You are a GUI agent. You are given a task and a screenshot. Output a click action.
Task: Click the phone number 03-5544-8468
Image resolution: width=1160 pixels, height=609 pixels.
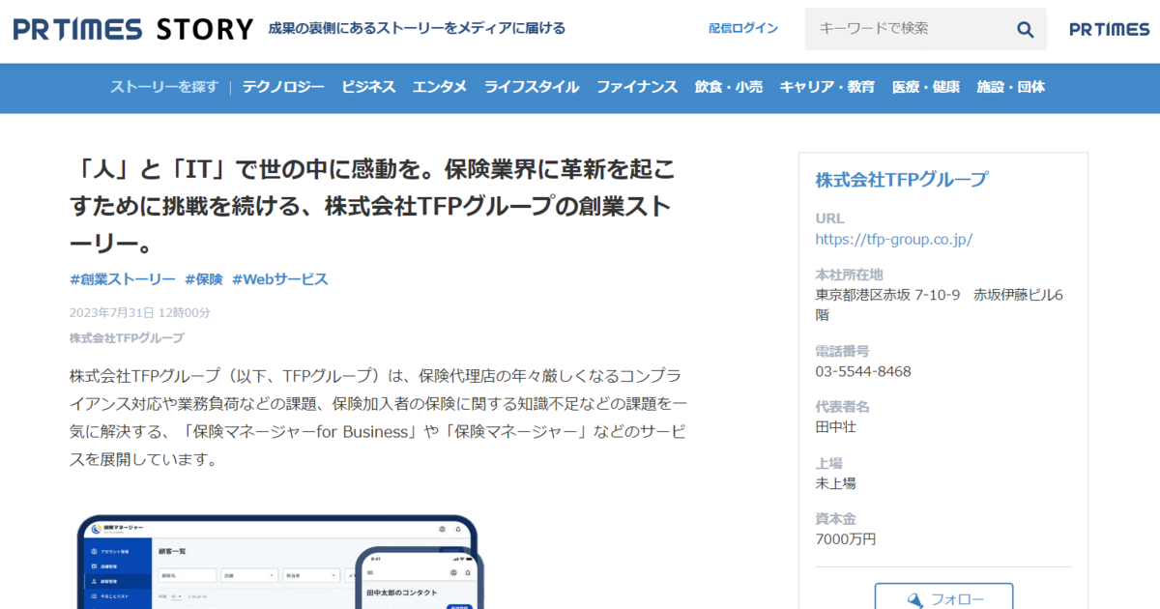(x=863, y=371)
